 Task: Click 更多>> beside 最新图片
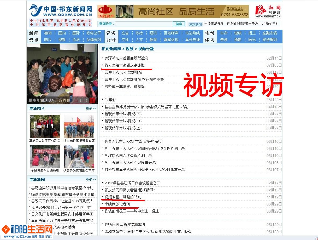91,108
